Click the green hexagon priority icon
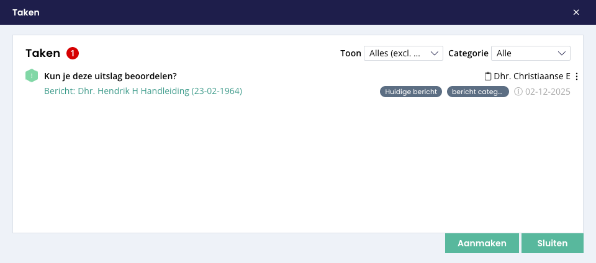This screenshot has height=263, width=596. coord(32,76)
